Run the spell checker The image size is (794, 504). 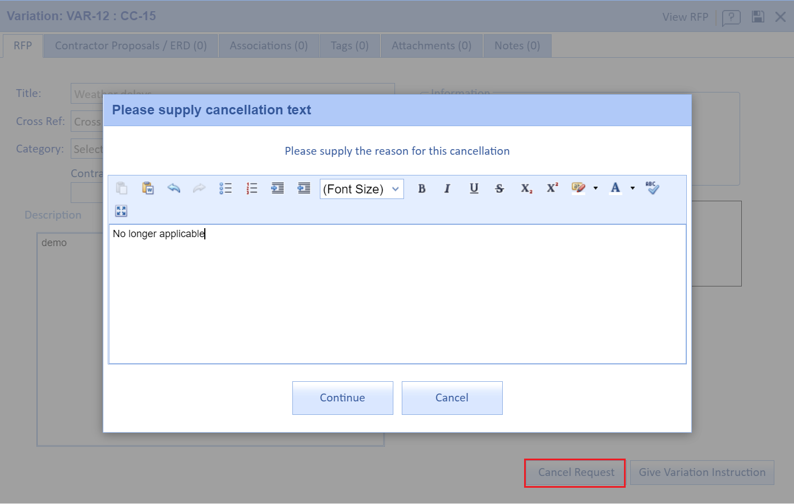pyautogui.click(x=652, y=188)
